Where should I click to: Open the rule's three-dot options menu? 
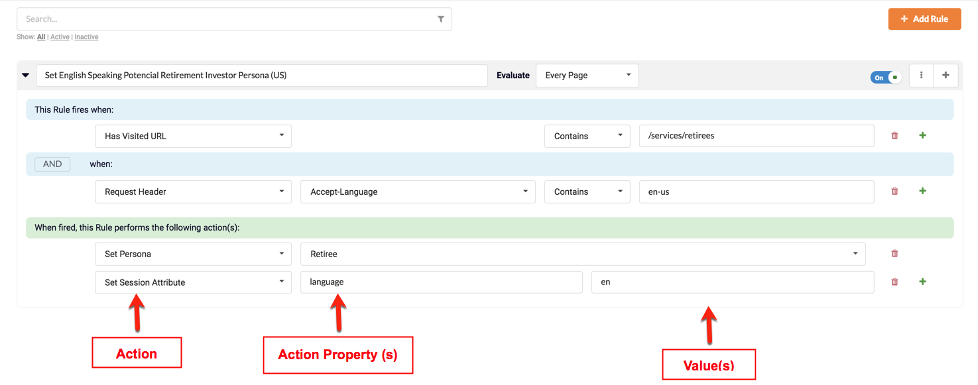[921, 76]
